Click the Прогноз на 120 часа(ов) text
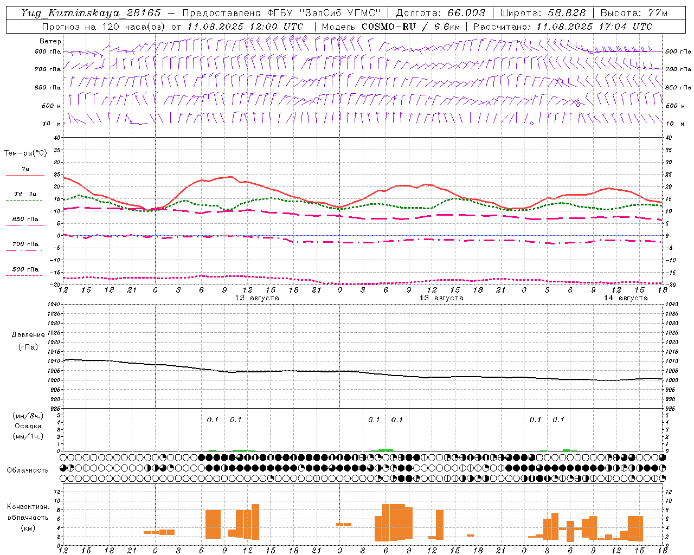 104,27
